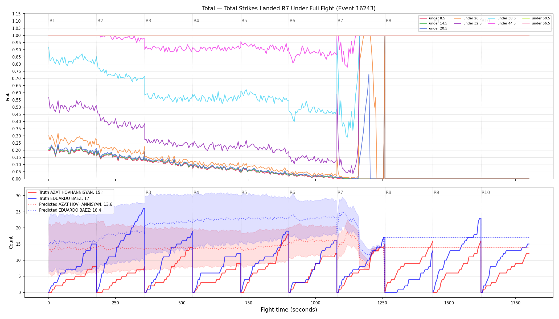559x319 pixels.
Task: Click the R4 round label in the Count chart
Action: (x=196, y=192)
